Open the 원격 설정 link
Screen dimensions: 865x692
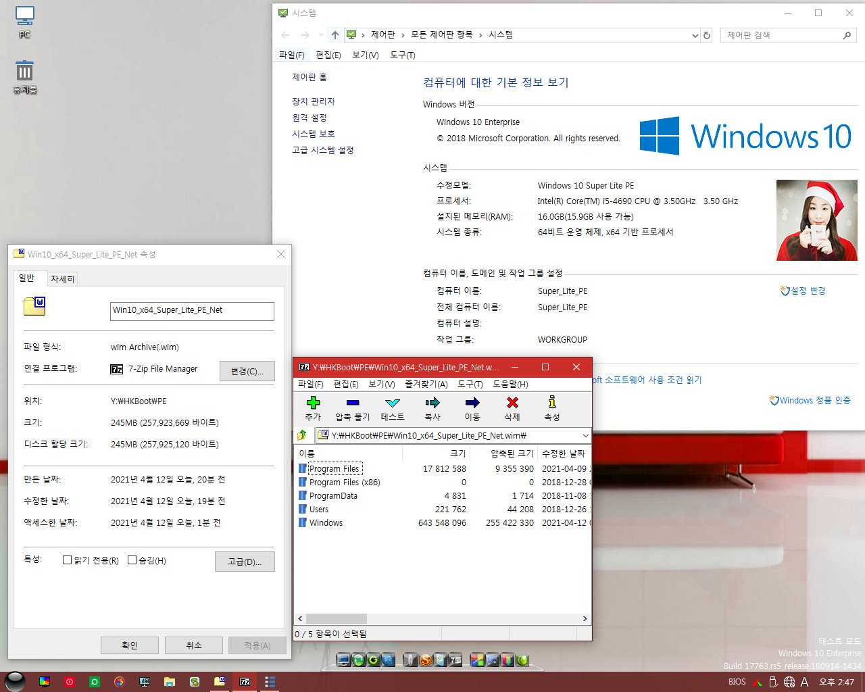(x=310, y=118)
